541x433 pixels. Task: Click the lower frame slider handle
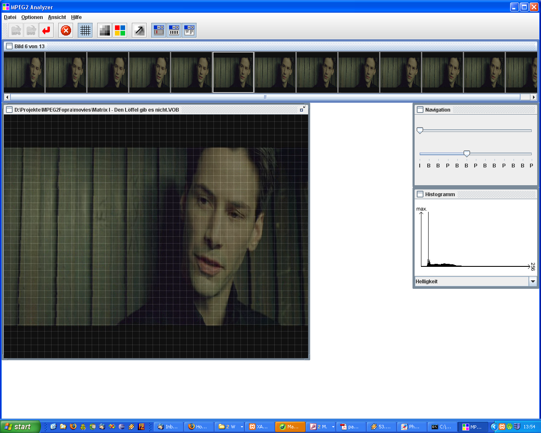click(x=467, y=153)
